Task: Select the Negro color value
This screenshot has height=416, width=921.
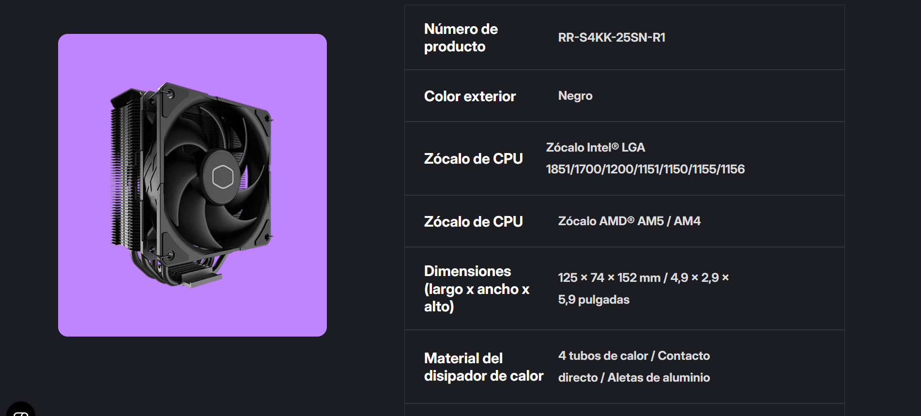Action: (x=575, y=96)
